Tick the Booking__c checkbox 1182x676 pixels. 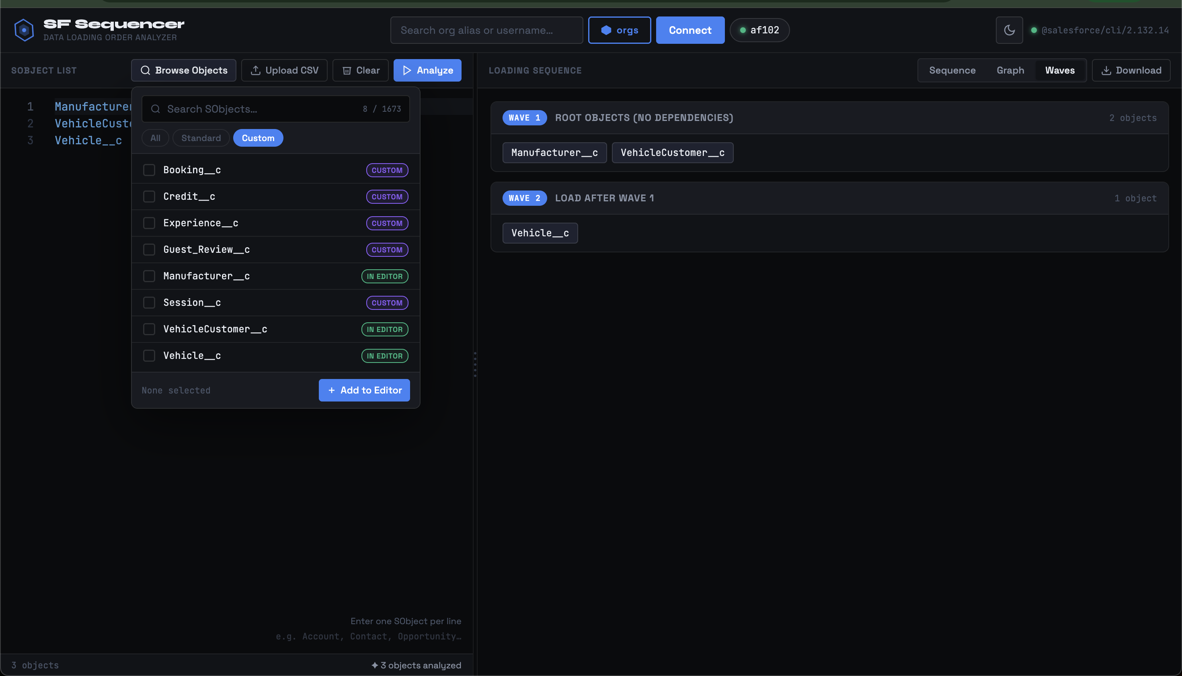click(149, 170)
